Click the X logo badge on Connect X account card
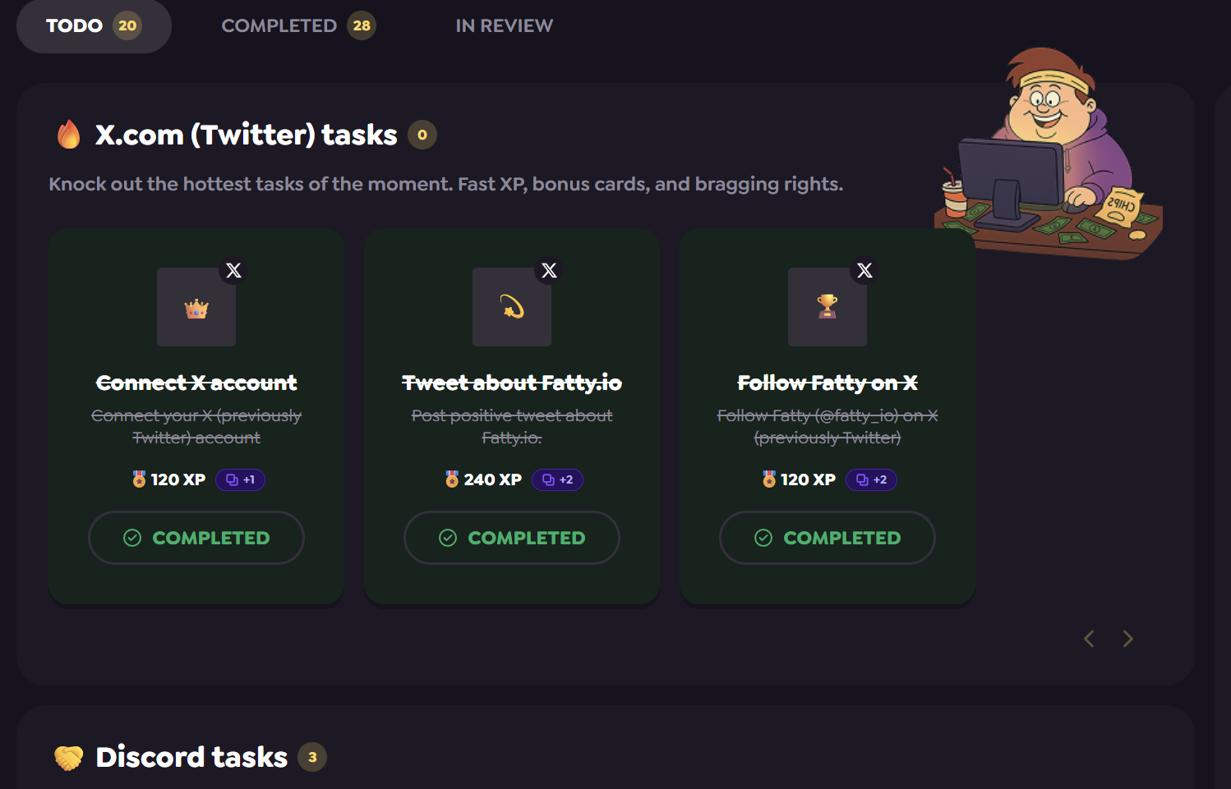The width and height of the screenshot is (1231, 789). point(234,271)
